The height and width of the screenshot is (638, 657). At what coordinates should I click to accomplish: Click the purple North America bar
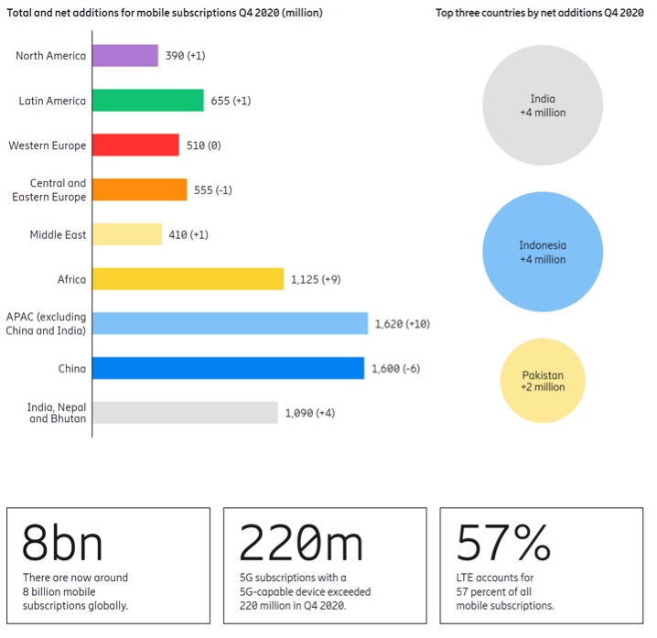pos(124,56)
